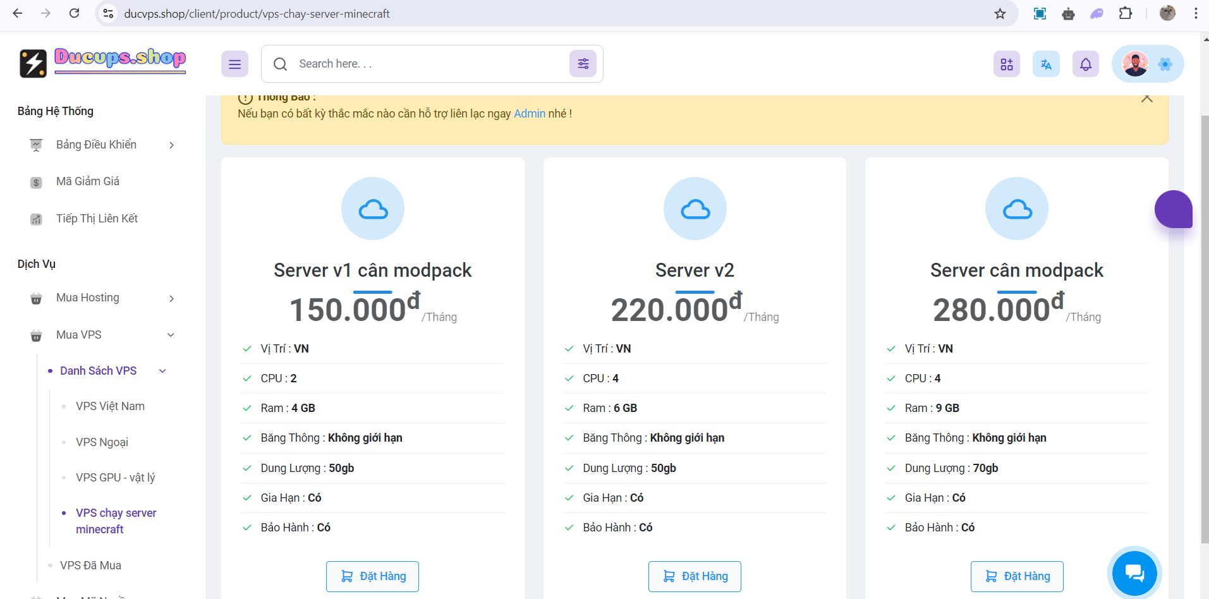This screenshot has height=599, width=1209.
Task: Click the Server v2 cloud icon
Action: (x=695, y=209)
